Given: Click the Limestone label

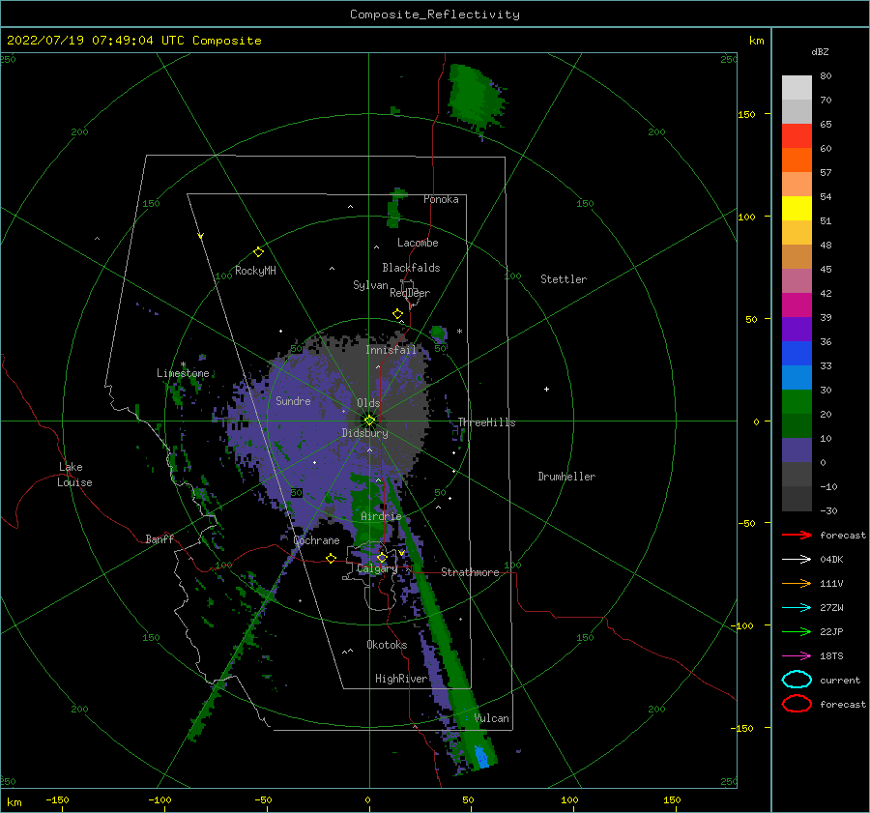Looking at the screenshot, I should click(x=183, y=373).
